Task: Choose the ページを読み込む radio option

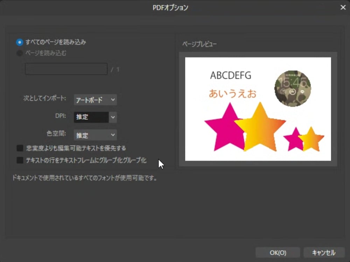Action: pyautogui.click(x=20, y=53)
